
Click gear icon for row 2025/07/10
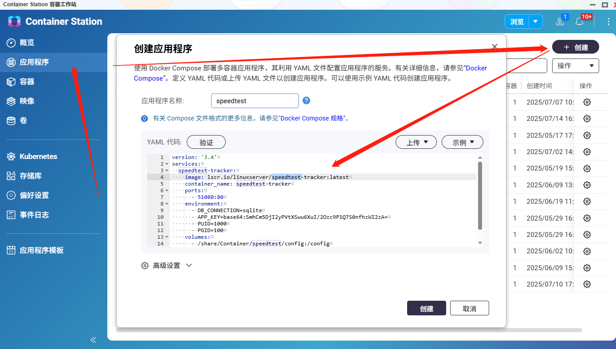(587, 284)
